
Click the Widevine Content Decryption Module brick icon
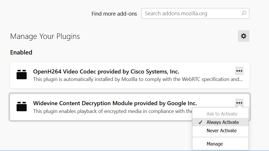22,107
